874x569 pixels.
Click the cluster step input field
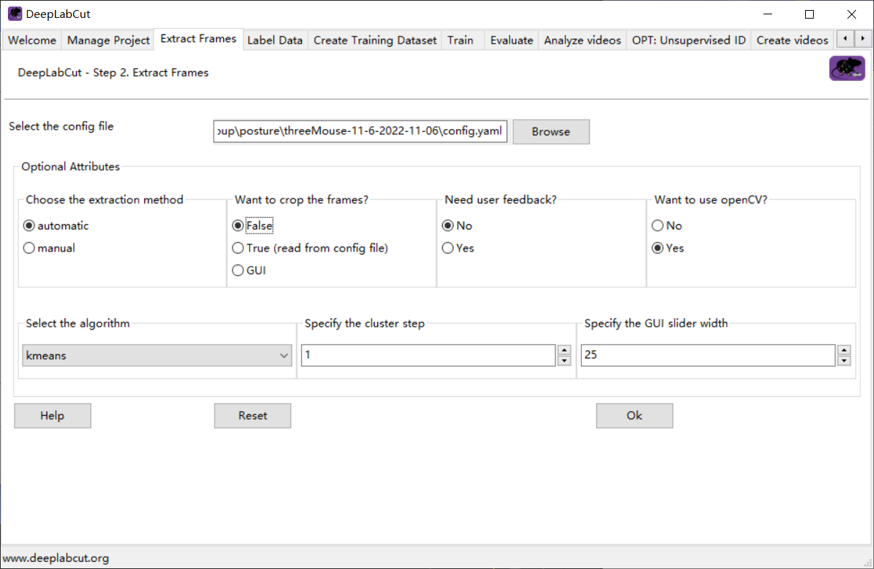428,355
